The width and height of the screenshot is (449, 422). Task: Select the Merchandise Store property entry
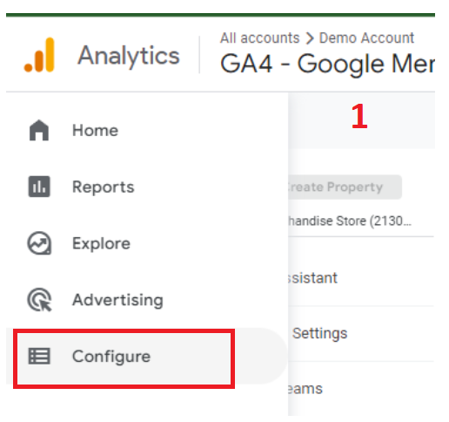click(349, 221)
